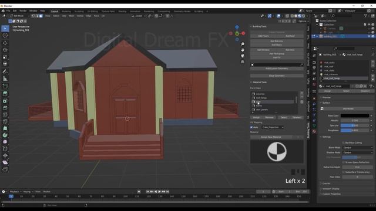Select the Inset Faces tool
Image resolution: width=376 pixels, height=211 pixels.
5,101
